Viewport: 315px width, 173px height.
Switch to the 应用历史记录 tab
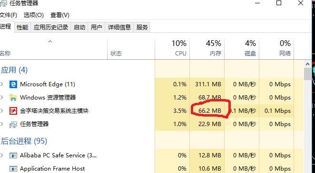51,27
